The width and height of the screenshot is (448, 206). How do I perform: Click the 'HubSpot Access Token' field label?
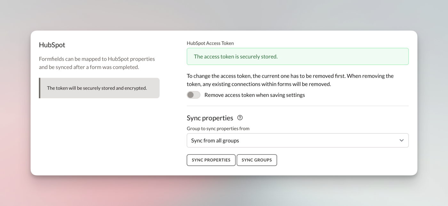[x=210, y=43]
